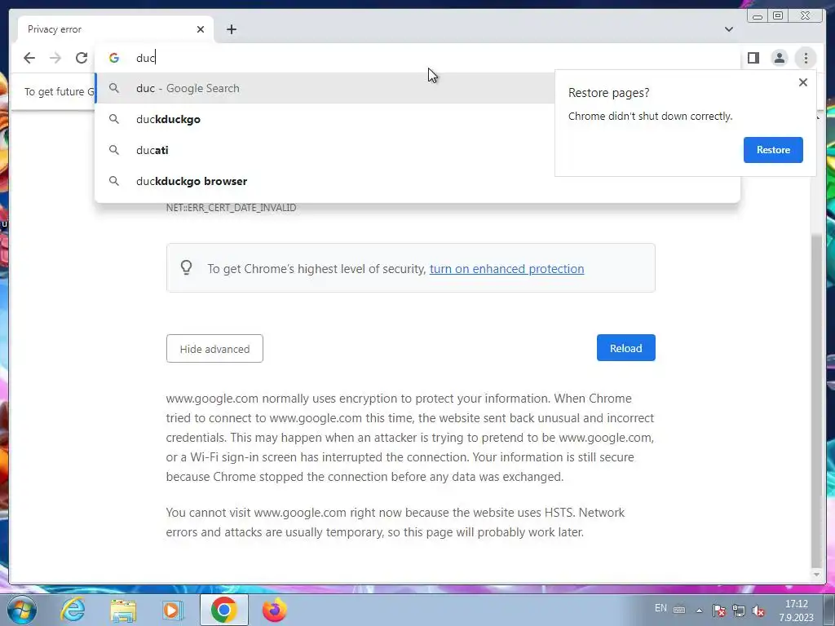The width and height of the screenshot is (835, 626).
Task: Pick 'duckduckgo browser' suggestion
Action: tap(417, 181)
